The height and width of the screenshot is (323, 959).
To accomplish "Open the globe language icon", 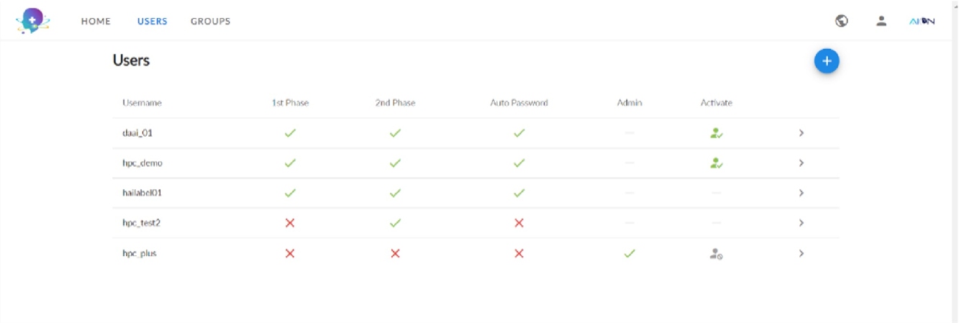I will pyautogui.click(x=841, y=21).
